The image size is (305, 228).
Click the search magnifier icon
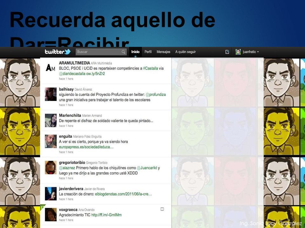(x=123, y=52)
